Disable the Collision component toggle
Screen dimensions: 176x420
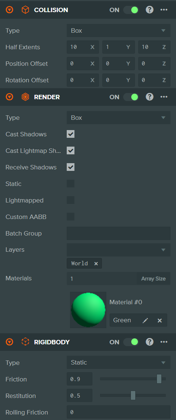coord(131,10)
